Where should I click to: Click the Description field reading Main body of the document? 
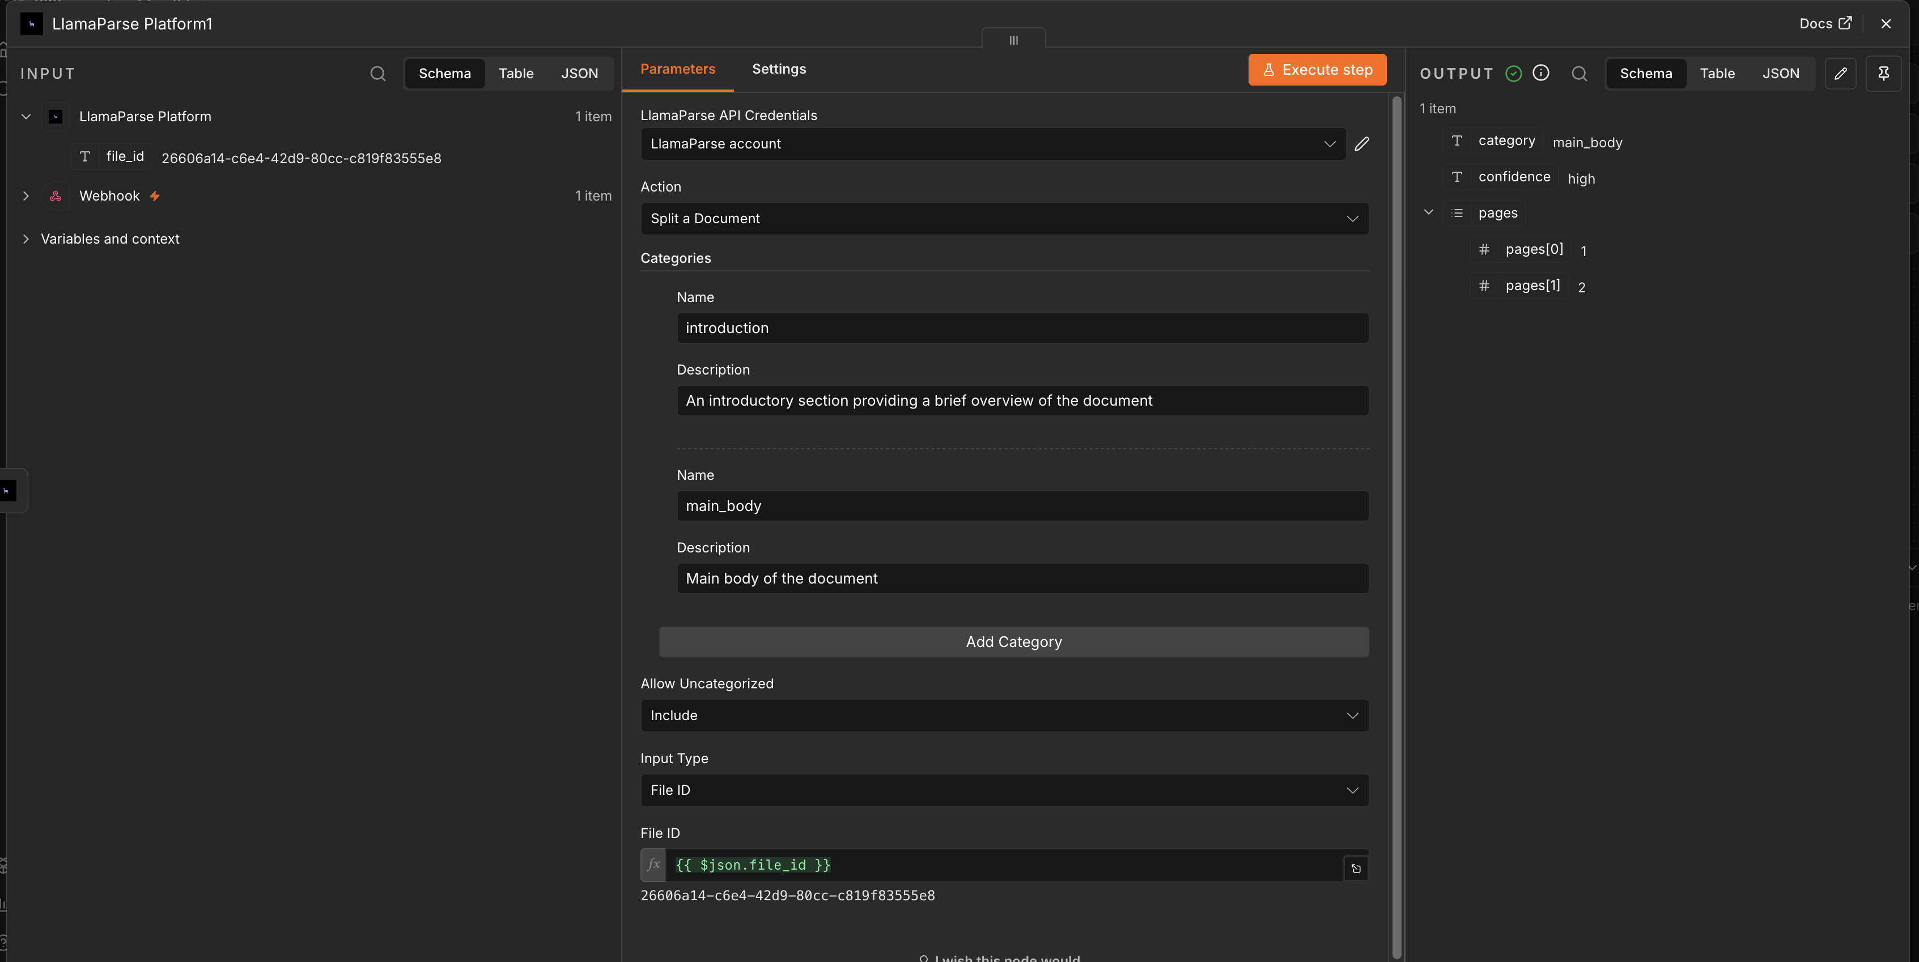1022,578
